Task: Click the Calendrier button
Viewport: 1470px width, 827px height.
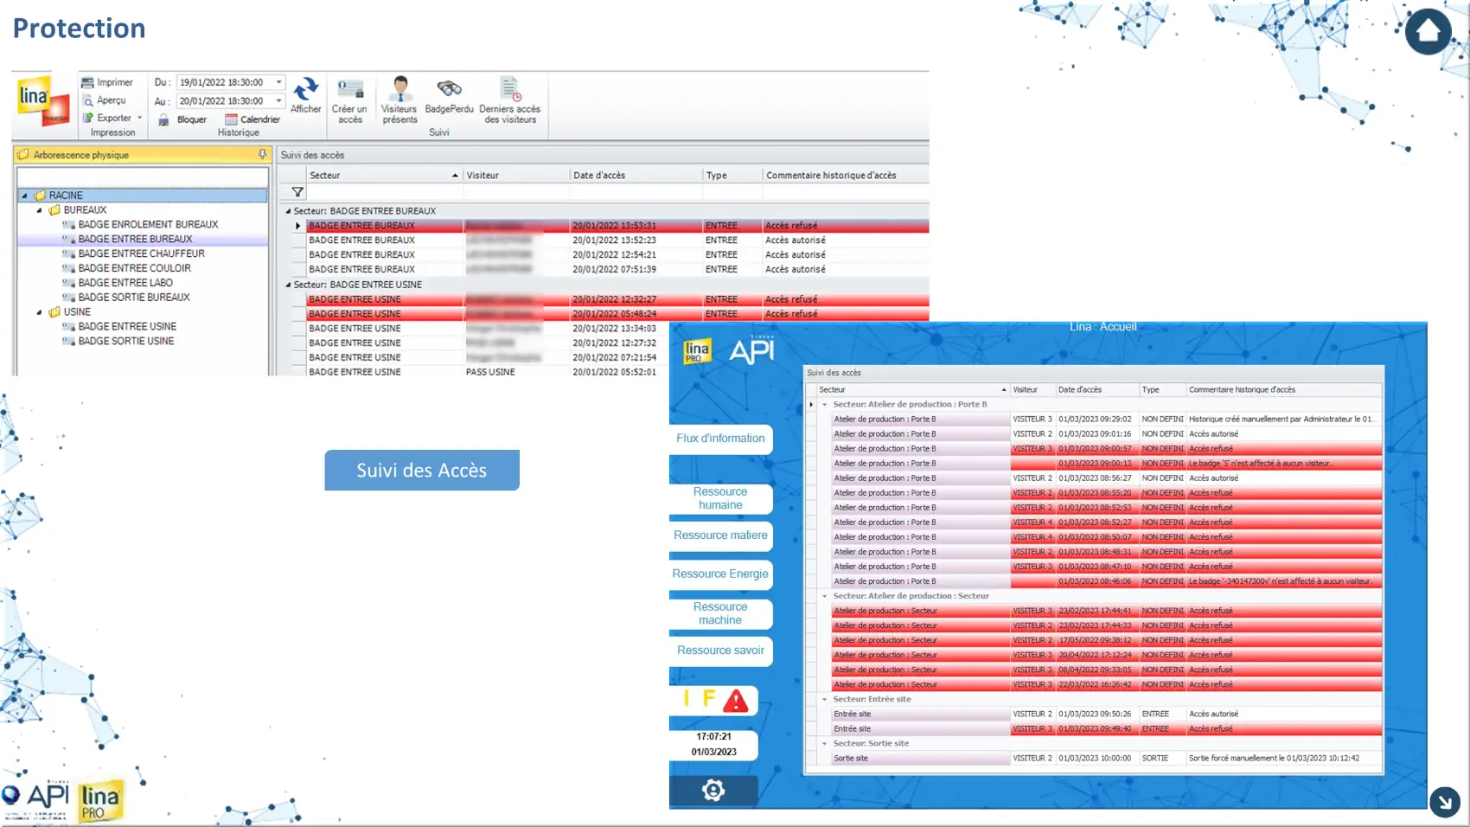Action: click(x=252, y=119)
